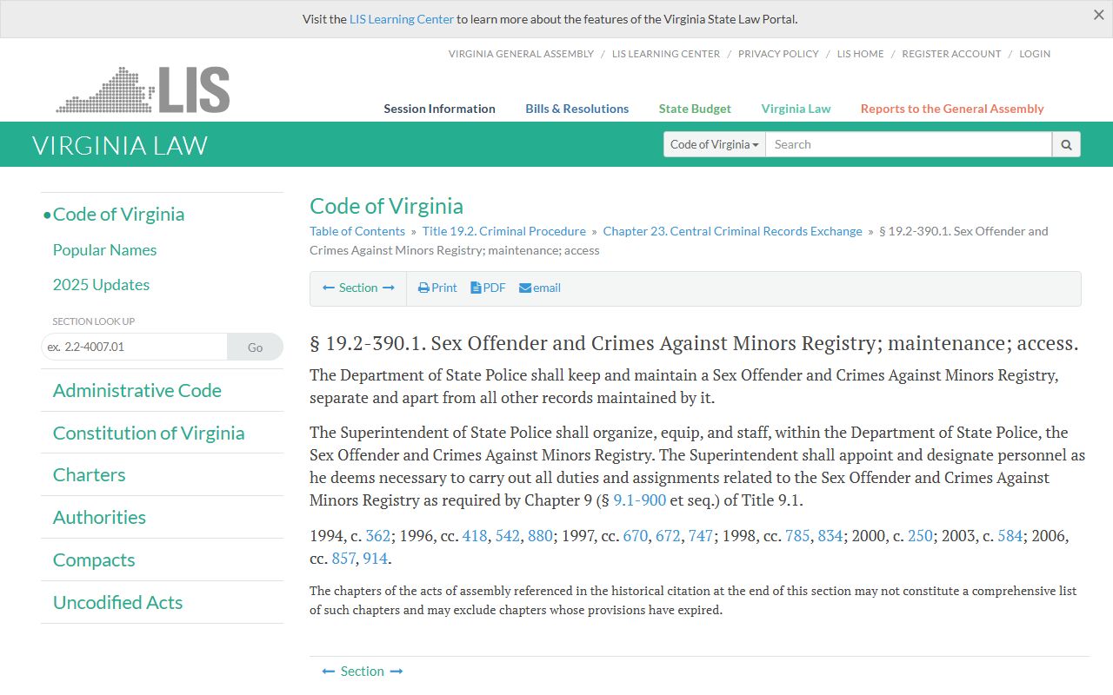Open Constitution of Virginia in sidebar
The width and height of the screenshot is (1113, 695).
coord(149,433)
